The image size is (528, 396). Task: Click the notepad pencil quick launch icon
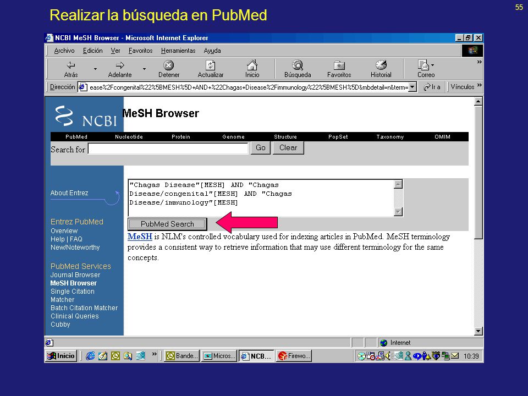point(103,356)
